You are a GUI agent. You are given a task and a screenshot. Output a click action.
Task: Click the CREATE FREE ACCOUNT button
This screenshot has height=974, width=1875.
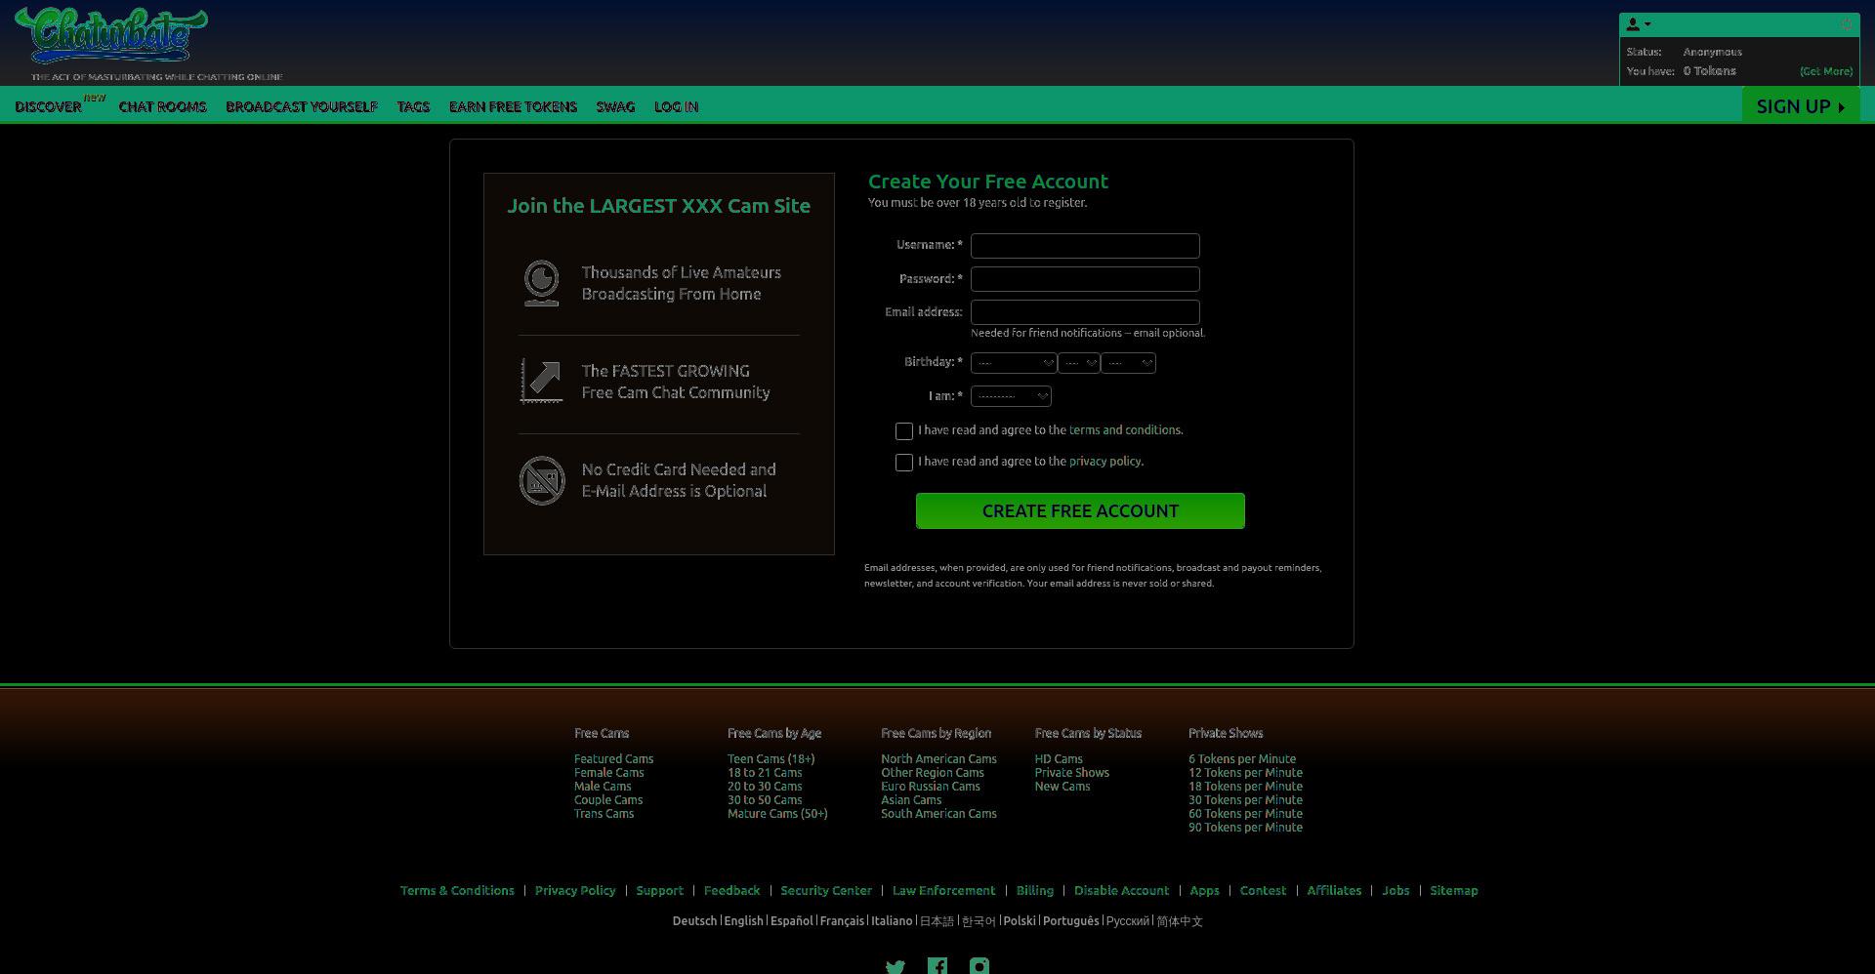pos(1080,511)
